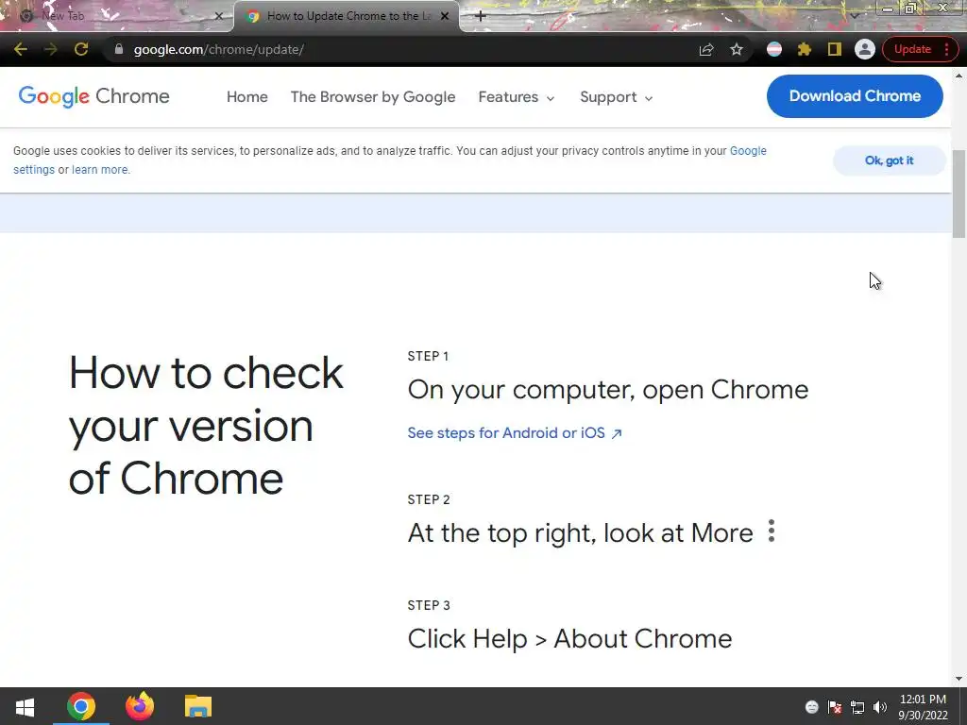
Task: Click the Google Chrome logo
Action: (x=93, y=96)
